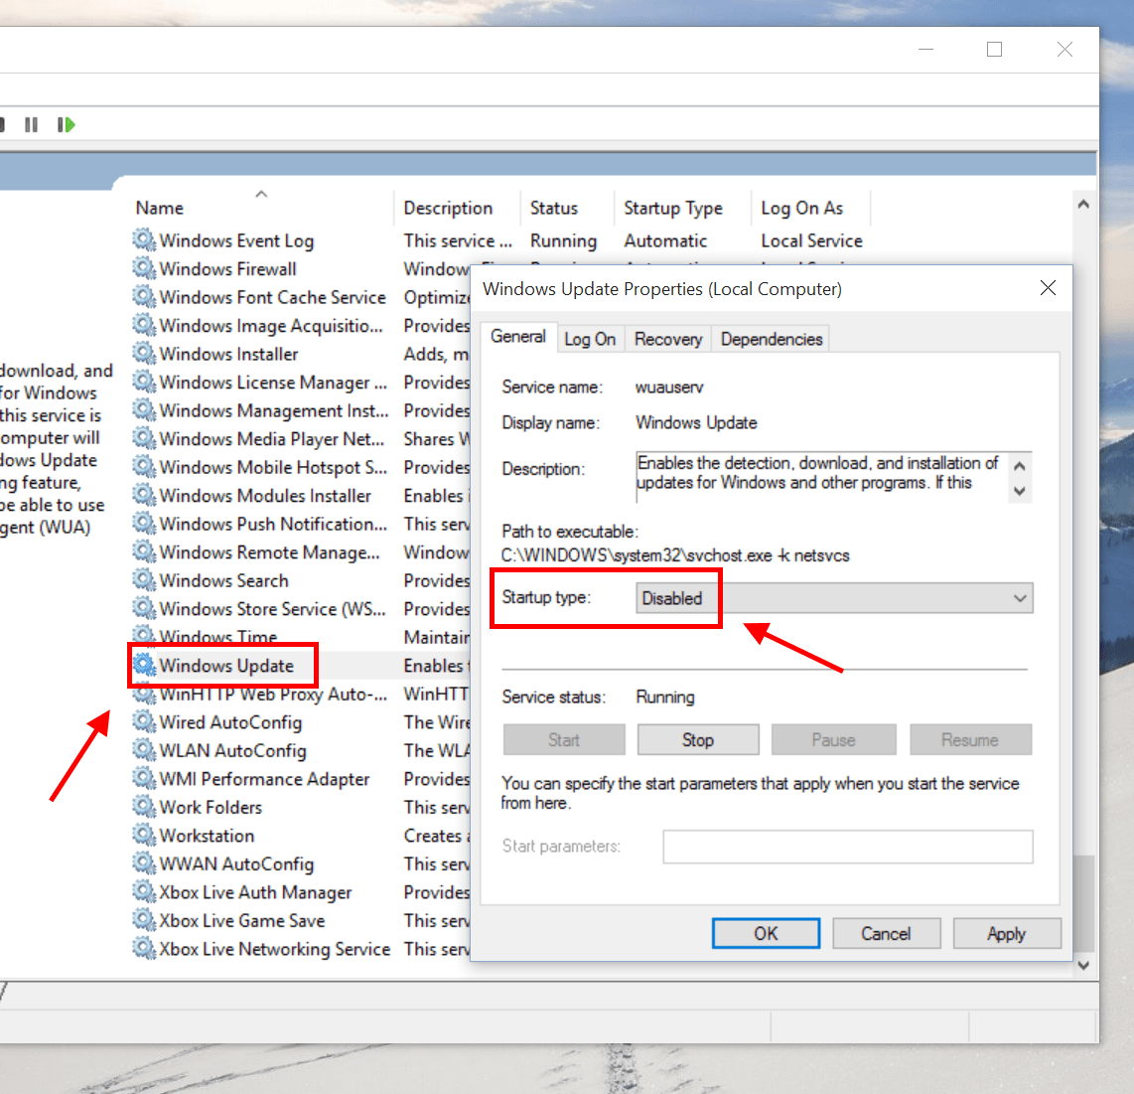Select the Windows Installer gear icon
This screenshot has height=1094, width=1134.
(145, 353)
